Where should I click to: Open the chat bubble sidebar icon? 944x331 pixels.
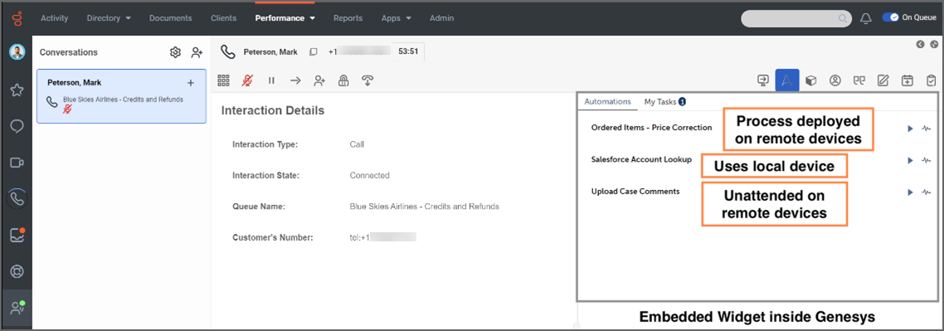pyautogui.click(x=17, y=126)
